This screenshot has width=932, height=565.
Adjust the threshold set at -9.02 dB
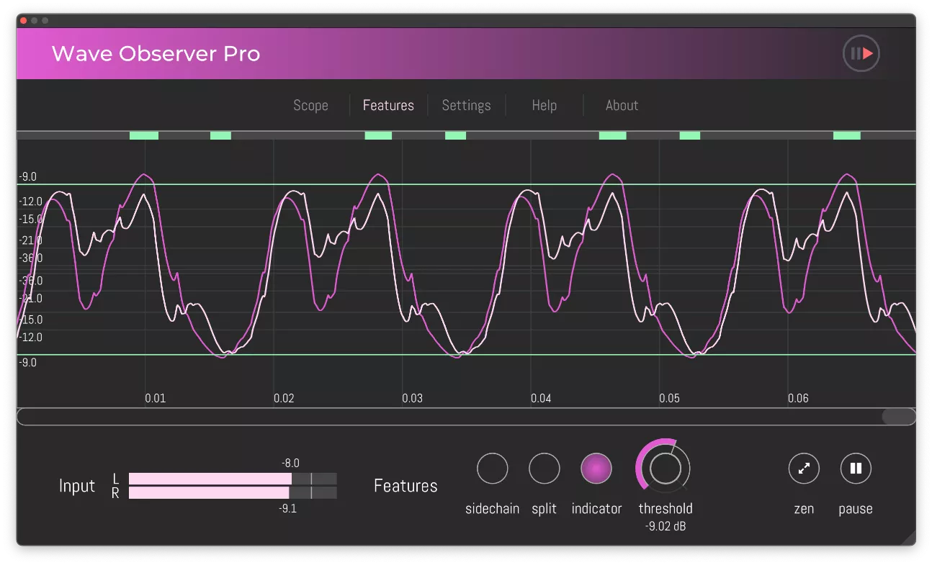pos(665,468)
